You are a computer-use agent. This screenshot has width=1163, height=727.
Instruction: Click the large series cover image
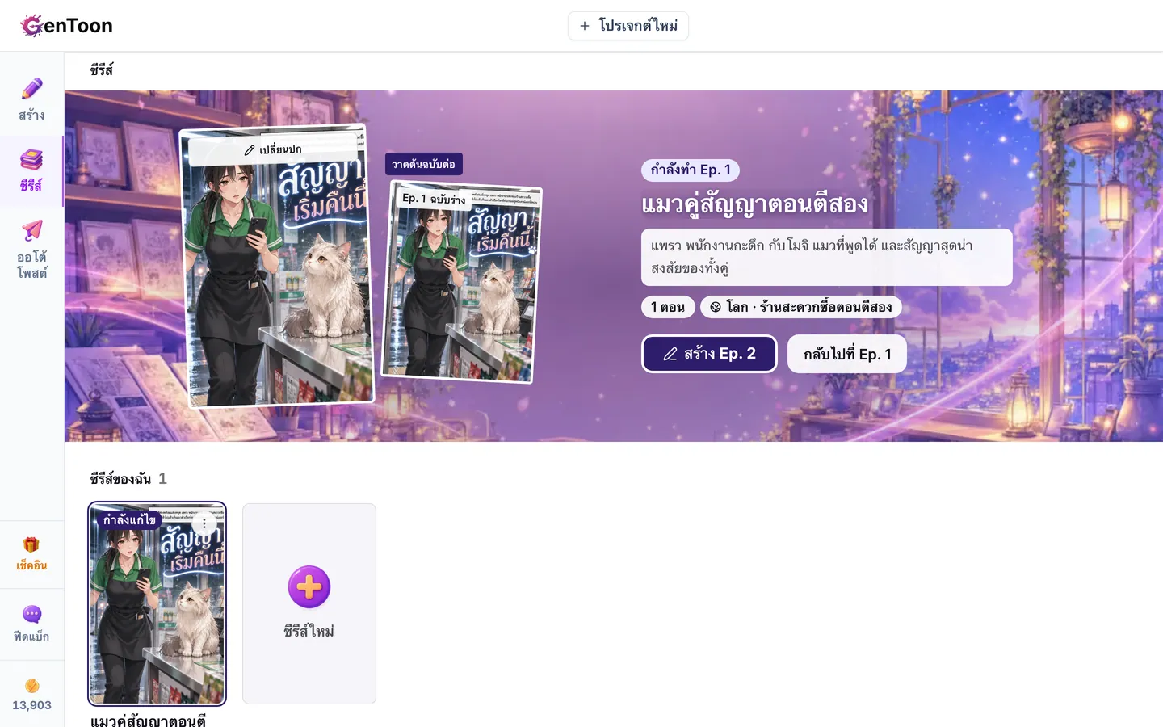277,266
